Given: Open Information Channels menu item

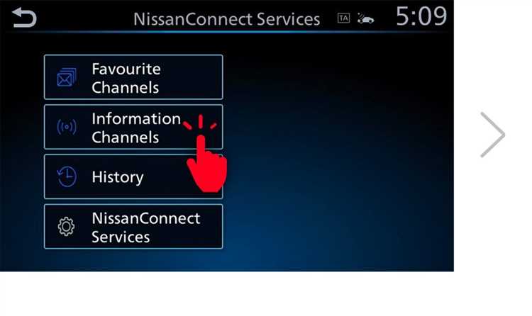Looking at the screenshot, I should pos(133,127).
